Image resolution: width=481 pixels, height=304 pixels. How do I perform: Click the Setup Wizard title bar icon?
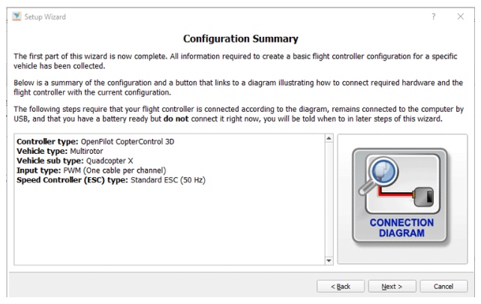17,17
